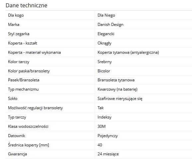Image resolution: width=192 pixels, height=159 pixels.
Task: Click the '24 miesiące' warranty value
Action: pos(108,154)
